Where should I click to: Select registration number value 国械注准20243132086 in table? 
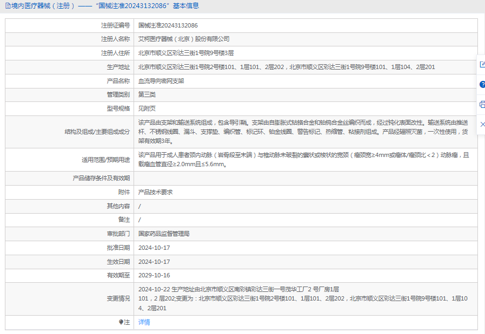tap(168, 25)
